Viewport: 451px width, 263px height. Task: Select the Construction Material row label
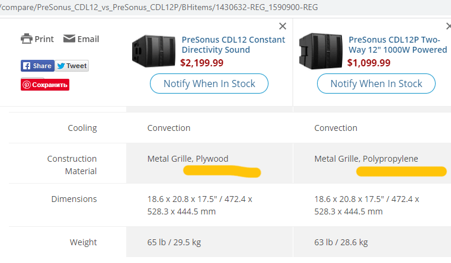coord(72,165)
